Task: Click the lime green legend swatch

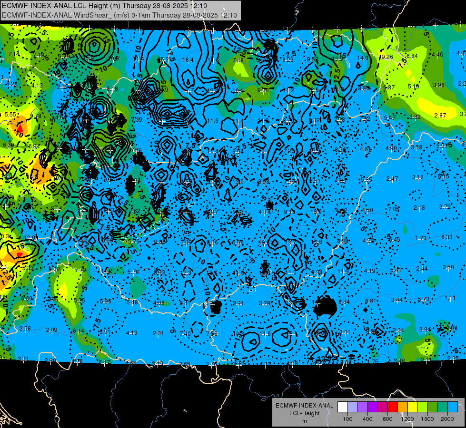Action: (423, 407)
